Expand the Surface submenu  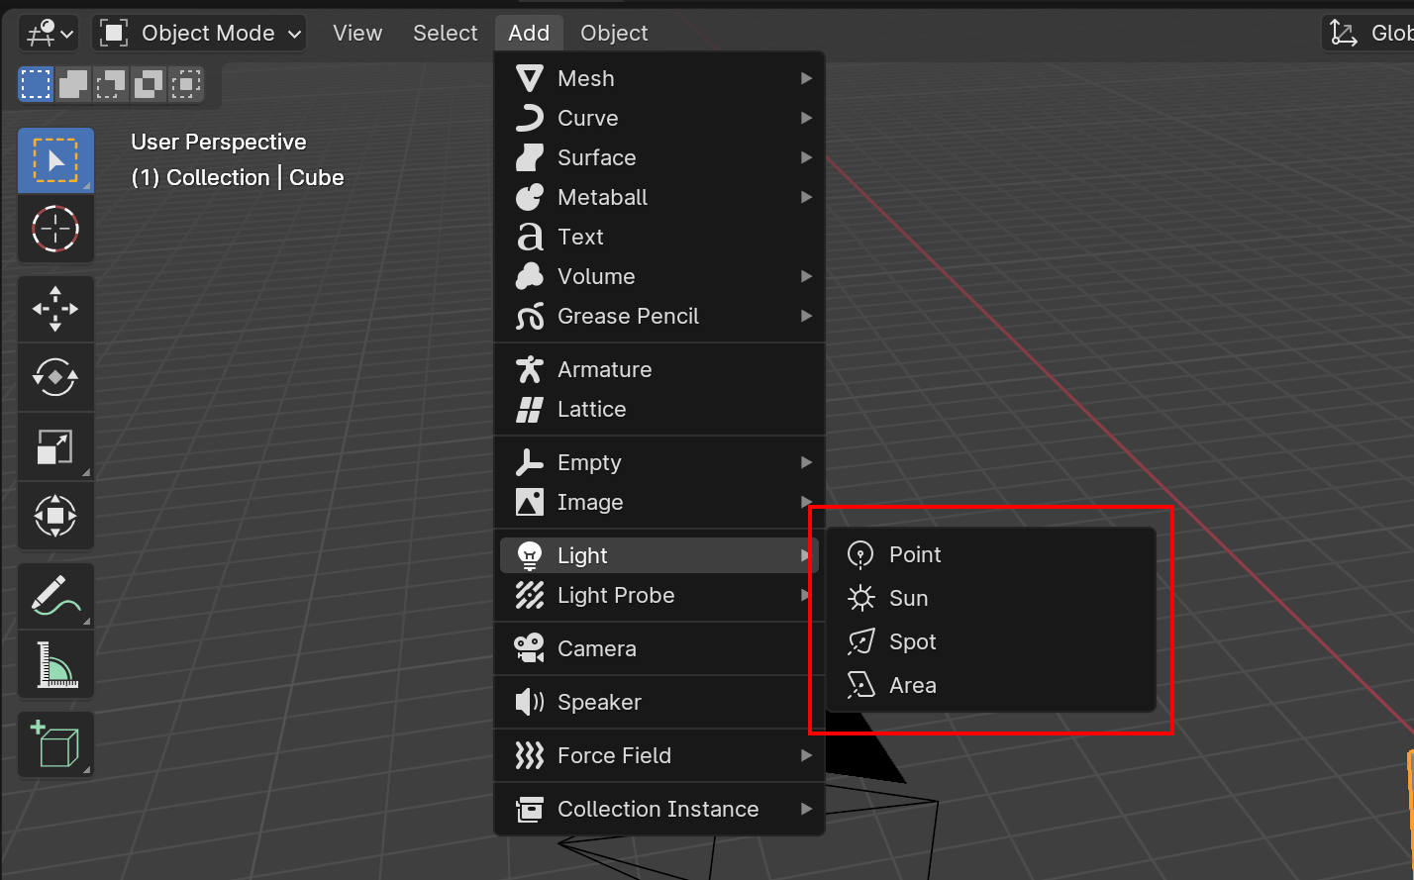[x=661, y=157]
